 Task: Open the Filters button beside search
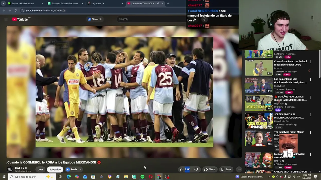pos(95,19)
